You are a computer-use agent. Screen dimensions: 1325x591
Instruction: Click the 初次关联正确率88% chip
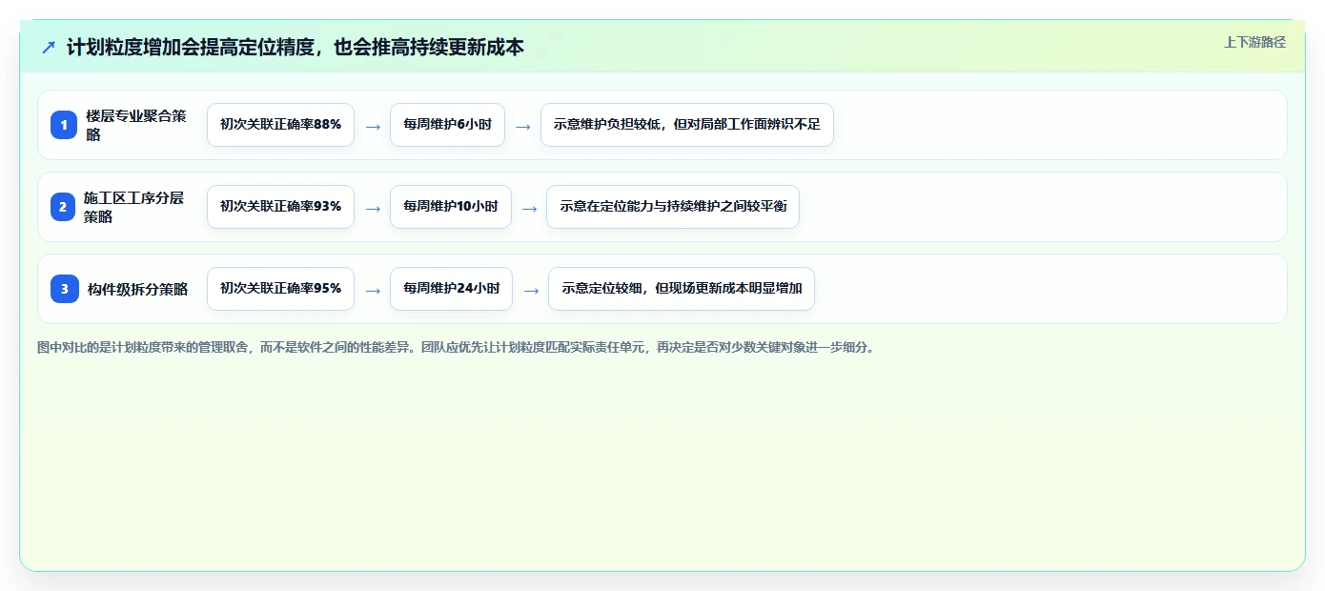coord(280,125)
